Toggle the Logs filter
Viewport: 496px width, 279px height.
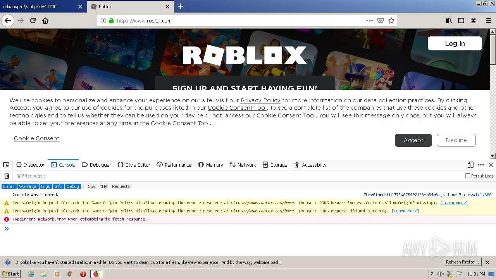(45, 186)
